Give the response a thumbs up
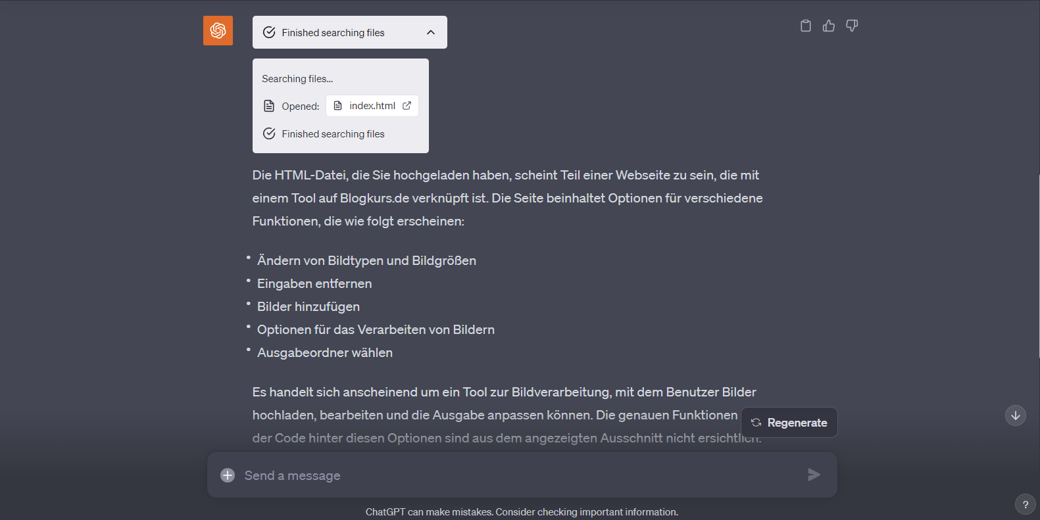 pyautogui.click(x=828, y=26)
